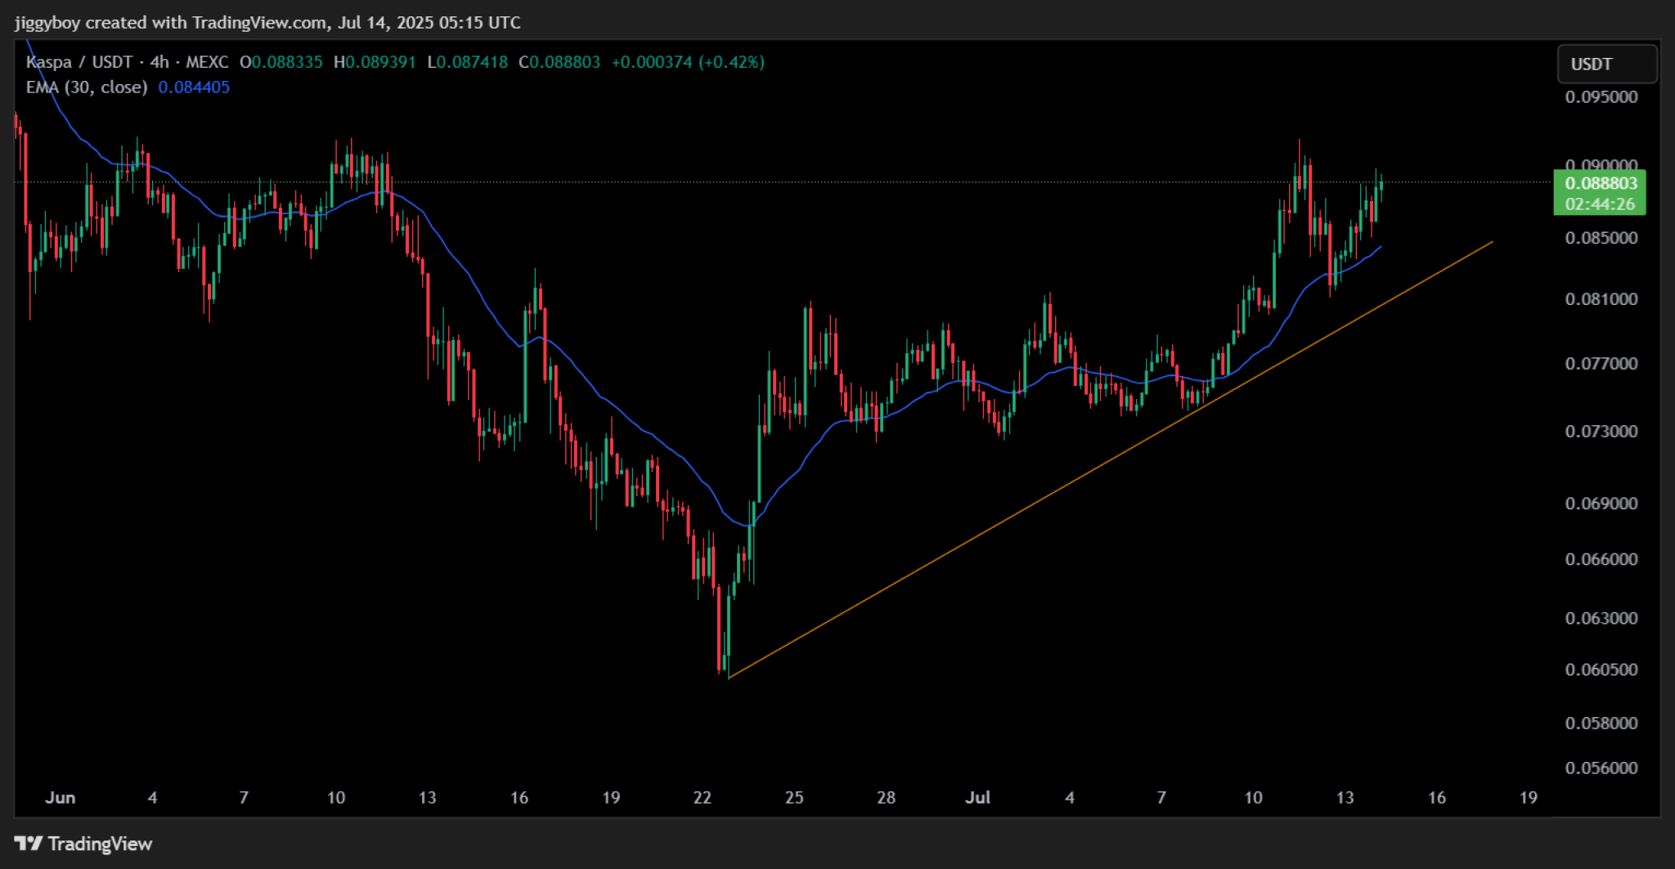This screenshot has height=869, width=1675.
Task: Click the TradingView logo icon
Action: pyautogui.click(x=28, y=843)
